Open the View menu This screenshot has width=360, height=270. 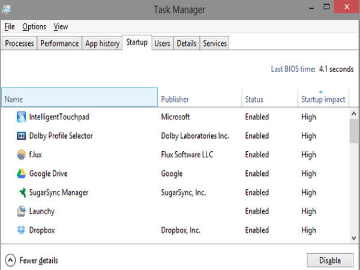pyautogui.click(x=61, y=26)
